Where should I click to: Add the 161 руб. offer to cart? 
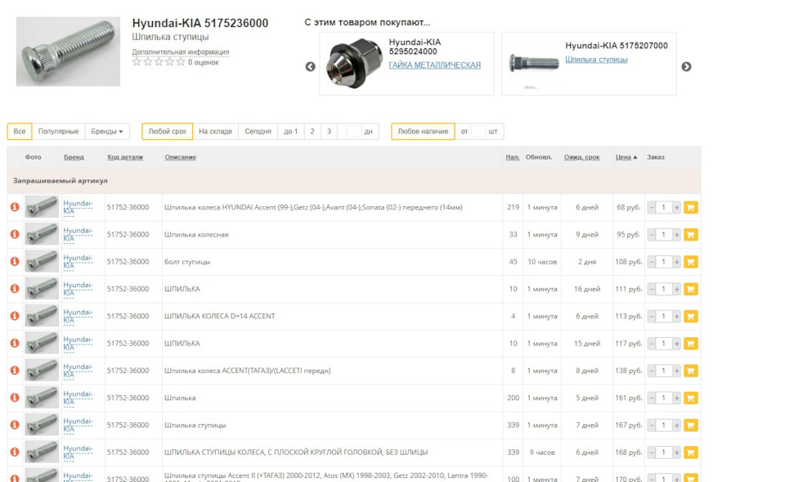point(690,398)
